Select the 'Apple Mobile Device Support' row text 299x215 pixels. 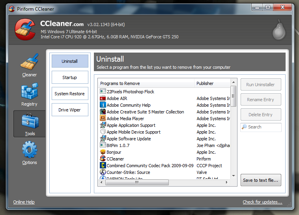pos(133,132)
